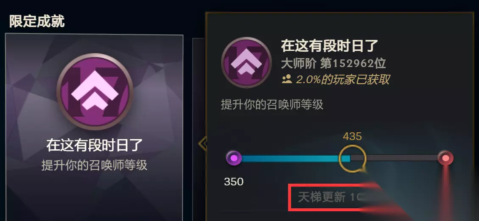Click the gold ring marker at 435
Image resolution: width=479 pixels, height=221 pixels.
coord(353,158)
